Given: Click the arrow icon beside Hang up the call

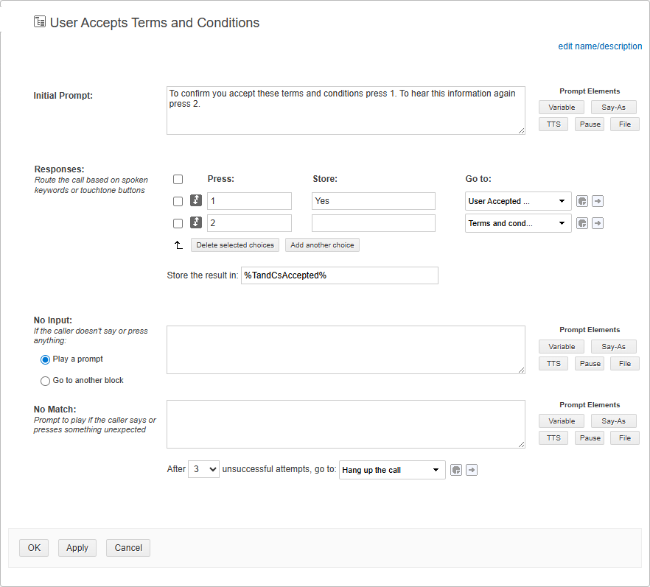Looking at the screenshot, I should (472, 470).
